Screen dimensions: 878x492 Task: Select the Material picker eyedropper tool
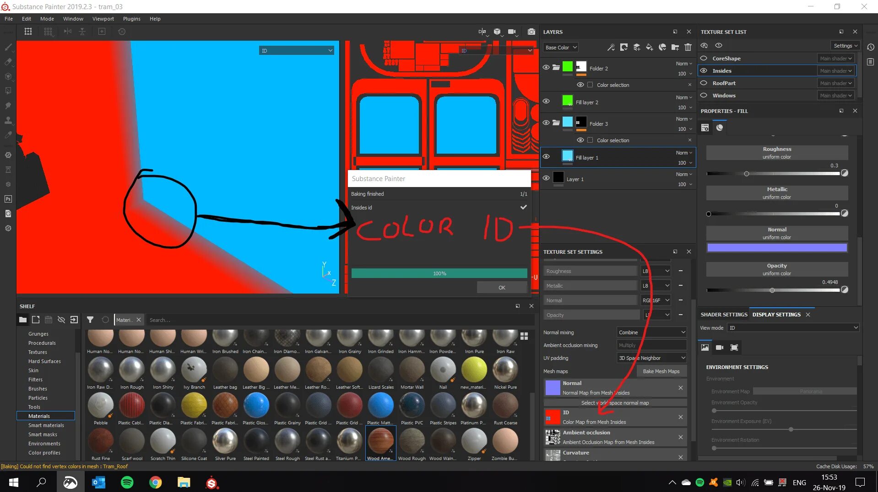pyautogui.click(x=8, y=135)
